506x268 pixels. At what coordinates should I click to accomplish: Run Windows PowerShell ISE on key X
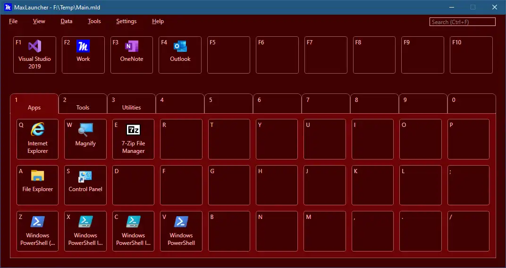point(85,231)
